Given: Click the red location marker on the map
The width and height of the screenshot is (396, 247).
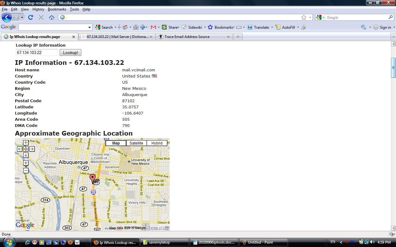Looking at the screenshot, I should [x=92, y=178].
